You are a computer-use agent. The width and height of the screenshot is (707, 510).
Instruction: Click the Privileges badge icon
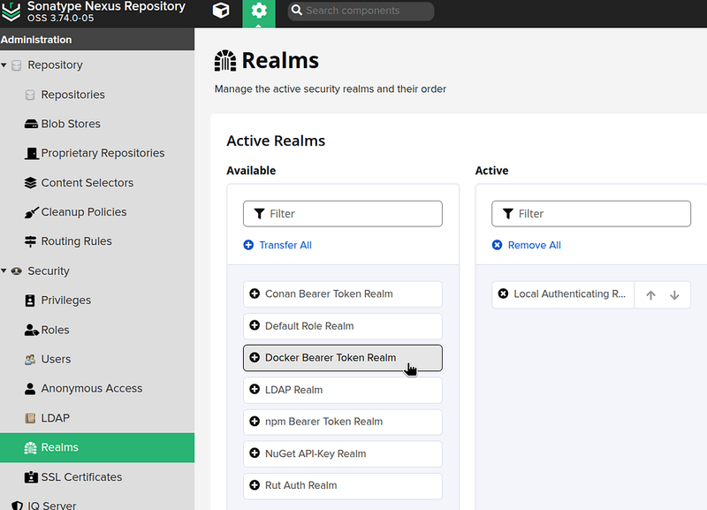point(30,301)
